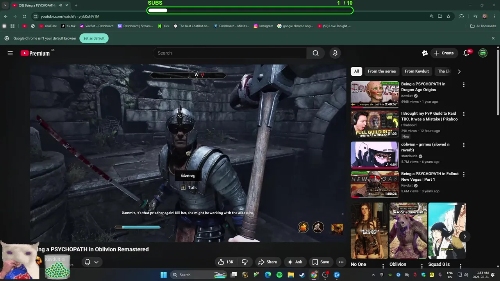Select the All filter chip
The image size is (500, 281).
click(x=356, y=71)
